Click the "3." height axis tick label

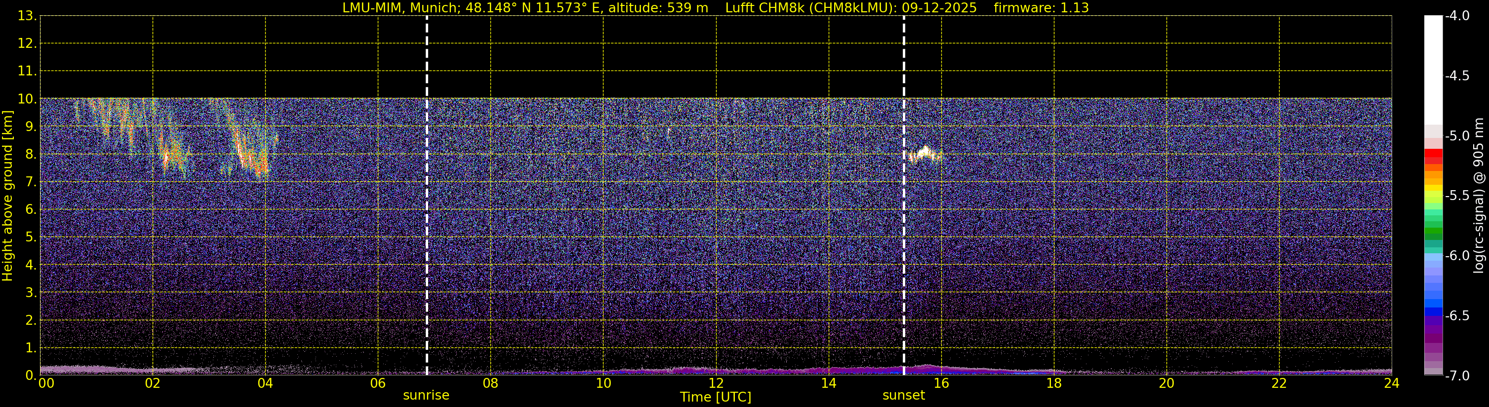pyautogui.click(x=31, y=292)
